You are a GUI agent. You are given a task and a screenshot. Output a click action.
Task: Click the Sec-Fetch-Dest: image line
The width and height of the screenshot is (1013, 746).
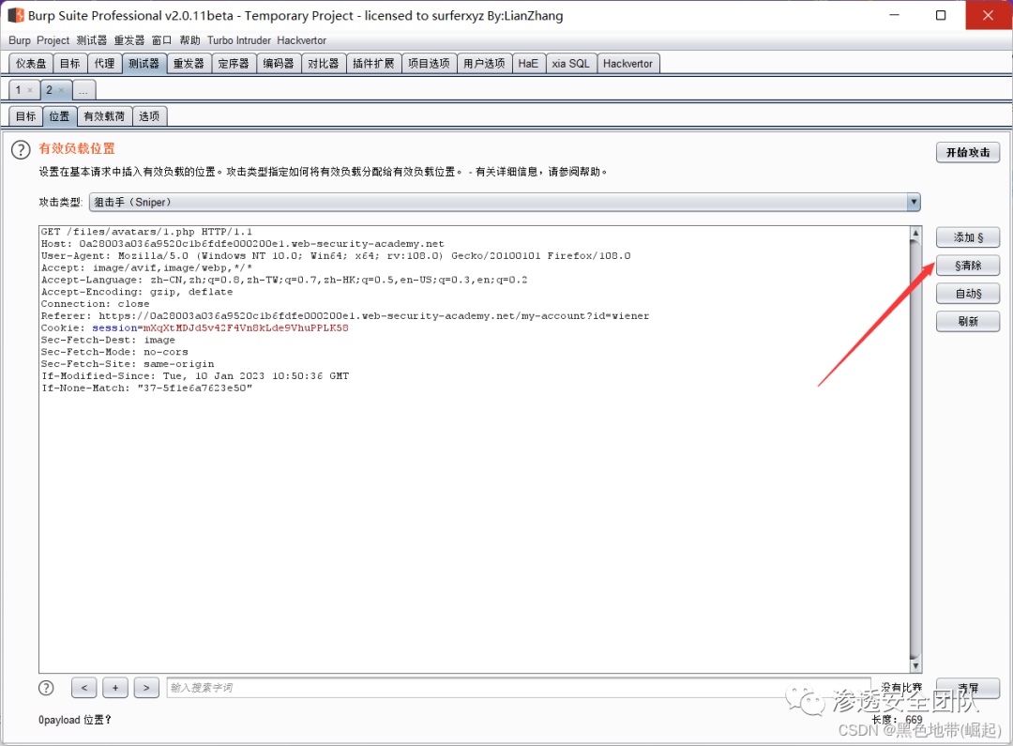pos(108,340)
